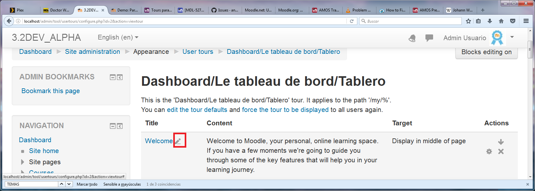This screenshot has width=535, height=191.
Task: Dock the Navigation block
Action: pyautogui.click(x=120, y=126)
